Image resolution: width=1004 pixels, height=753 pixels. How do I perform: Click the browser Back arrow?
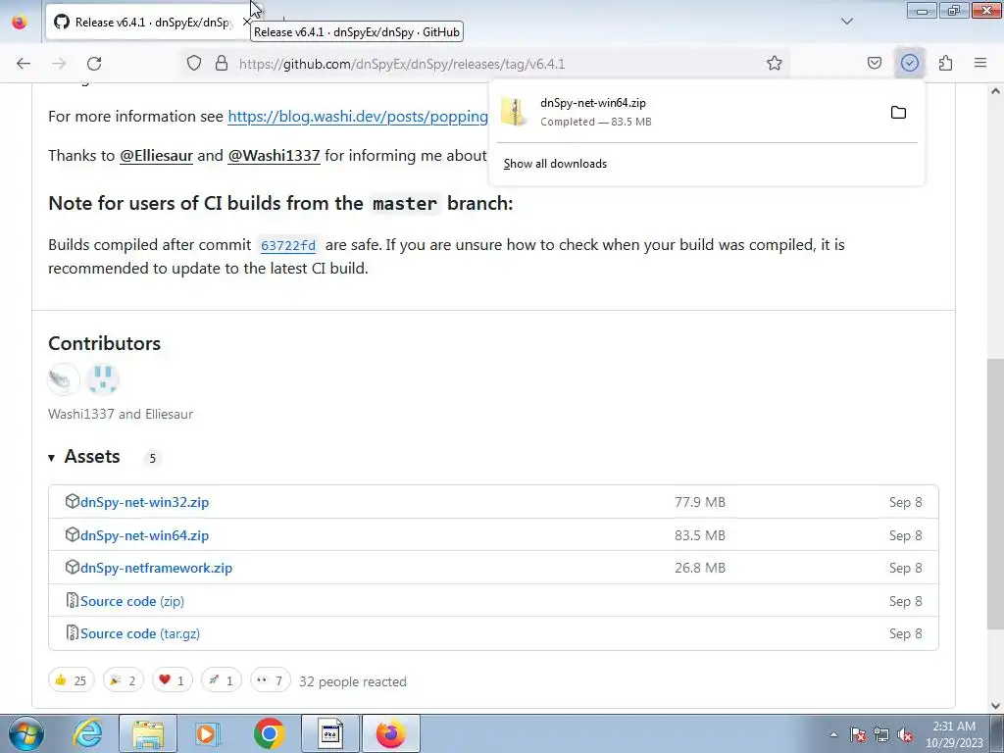point(24,64)
